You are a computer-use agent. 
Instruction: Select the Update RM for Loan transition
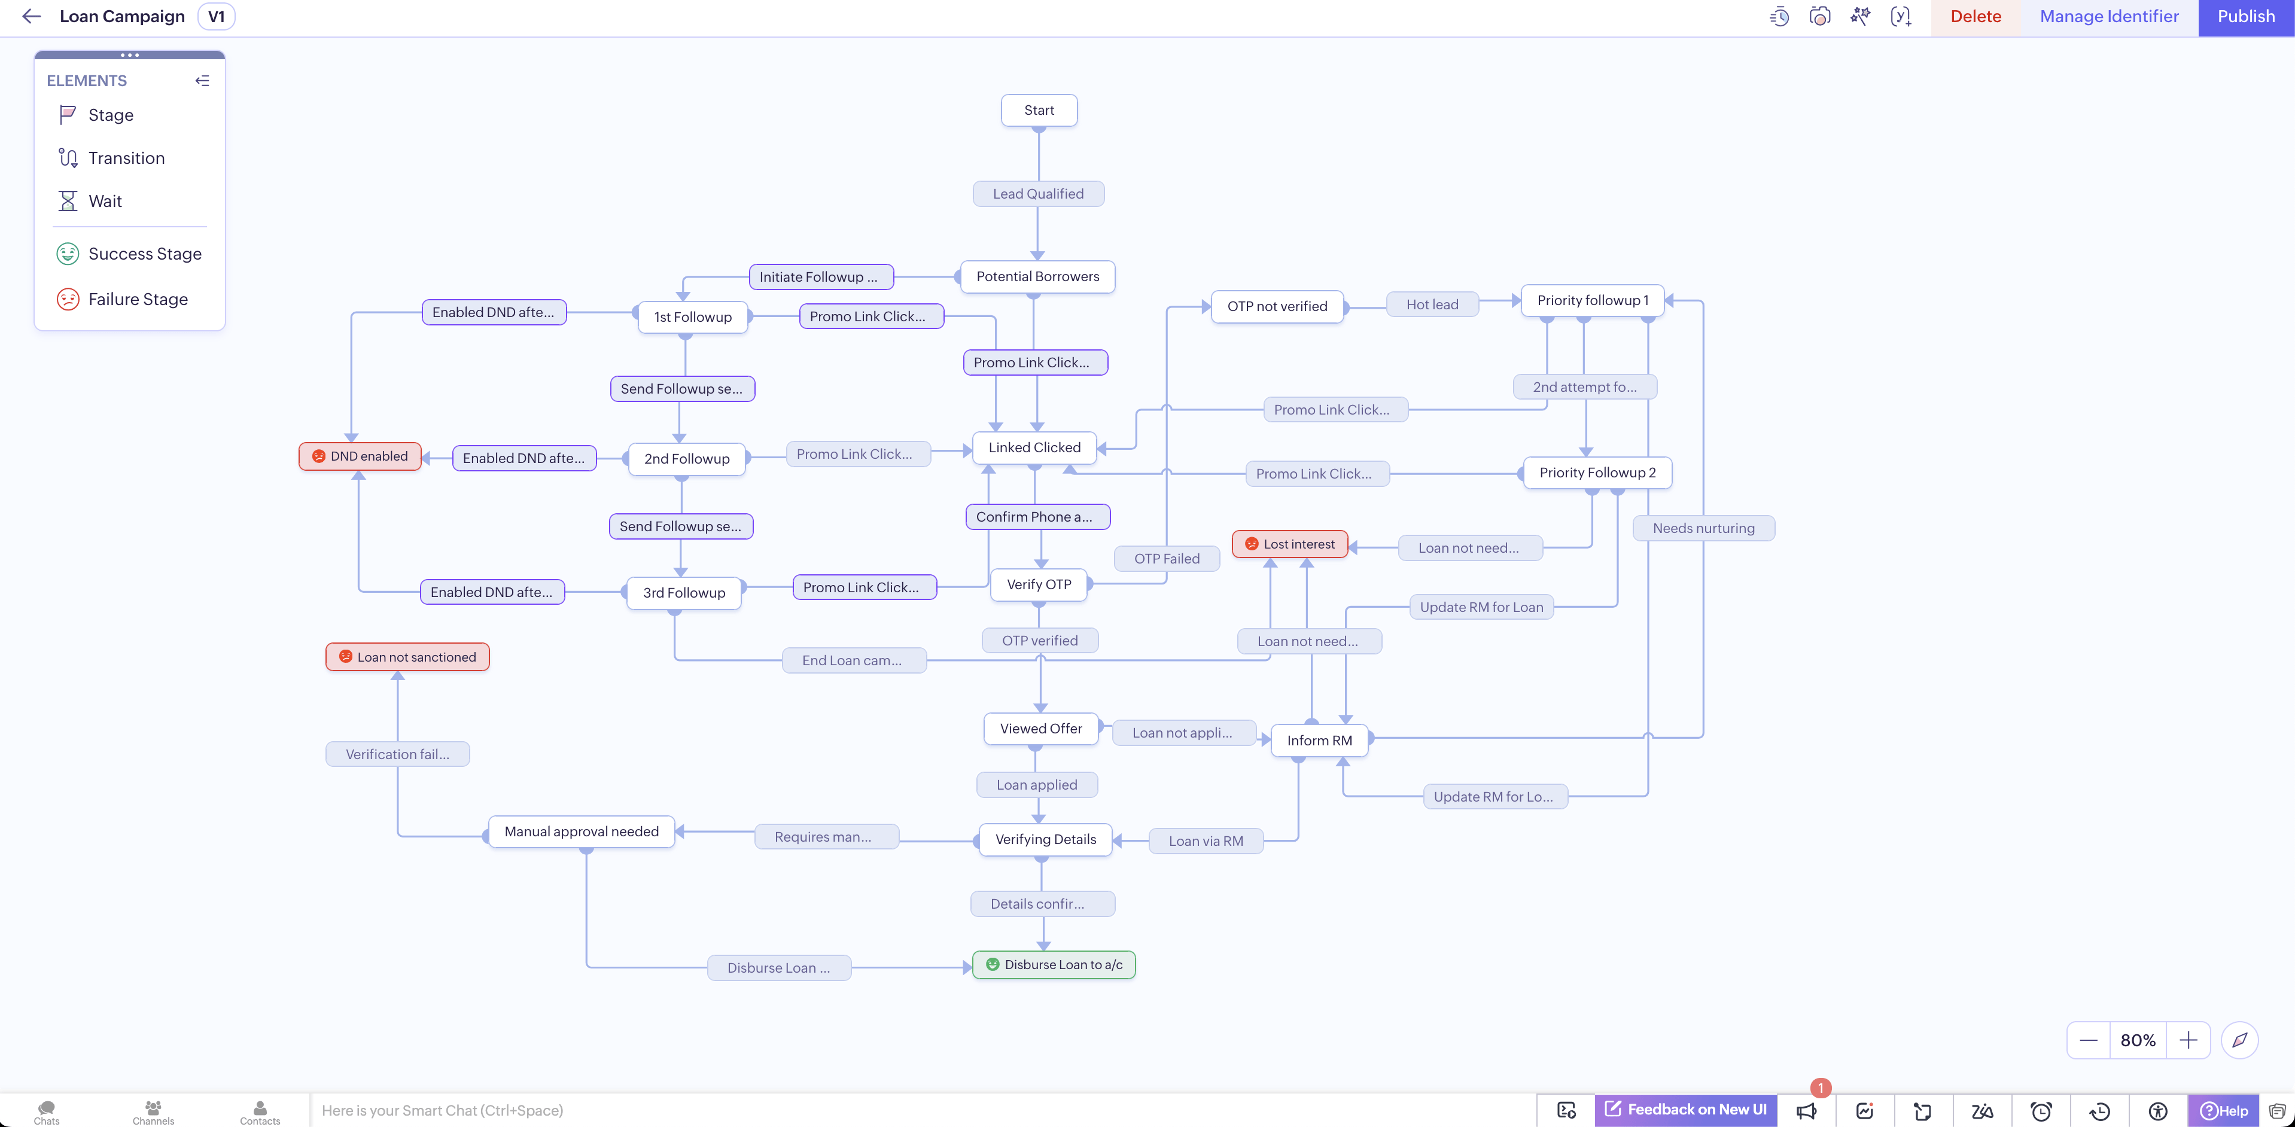1481,608
